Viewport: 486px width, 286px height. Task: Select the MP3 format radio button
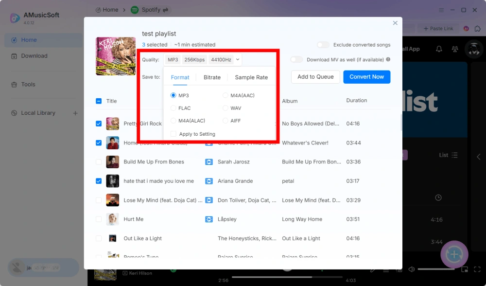pyautogui.click(x=174, y=95)
